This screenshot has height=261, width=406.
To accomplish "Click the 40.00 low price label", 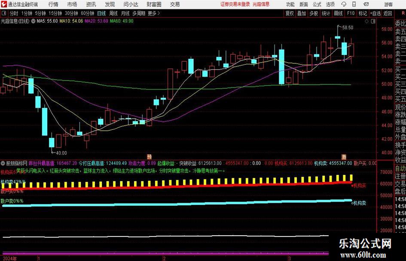I will pos(61,153).
